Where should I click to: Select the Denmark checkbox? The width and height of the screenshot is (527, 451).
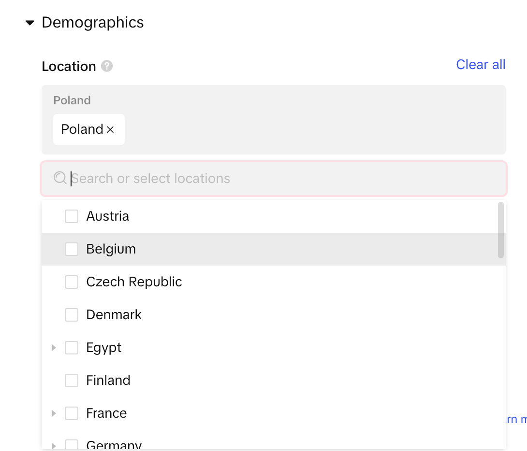point(72,315)
